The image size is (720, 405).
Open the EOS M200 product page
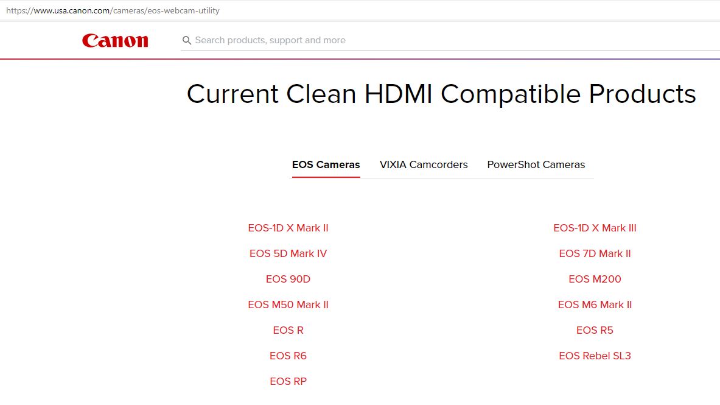click(x=595, y=279)
